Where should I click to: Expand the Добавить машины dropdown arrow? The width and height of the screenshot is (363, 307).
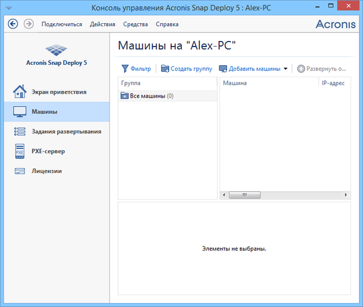point(286,69)
